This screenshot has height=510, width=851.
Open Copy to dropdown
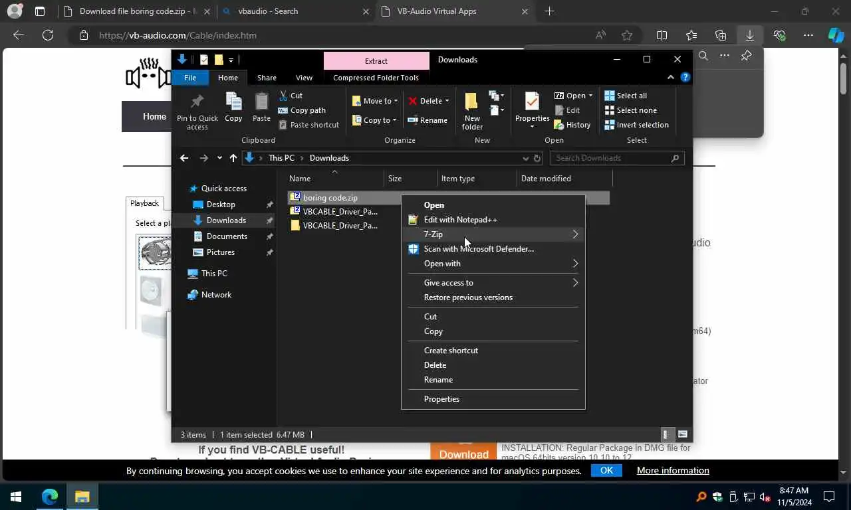[375, 120]
